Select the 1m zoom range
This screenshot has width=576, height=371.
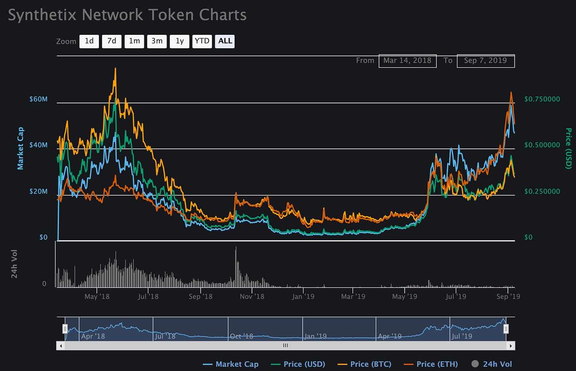(x=135, y=41)
